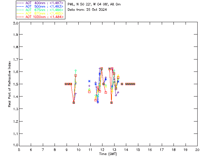Click the y-axis tick label 1.3

click(x=16, y=109)
